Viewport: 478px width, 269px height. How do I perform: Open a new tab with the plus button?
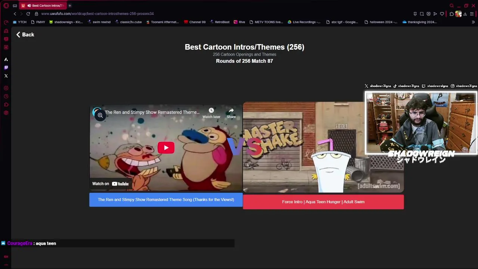pyautogui.click(x=69, y=6)
